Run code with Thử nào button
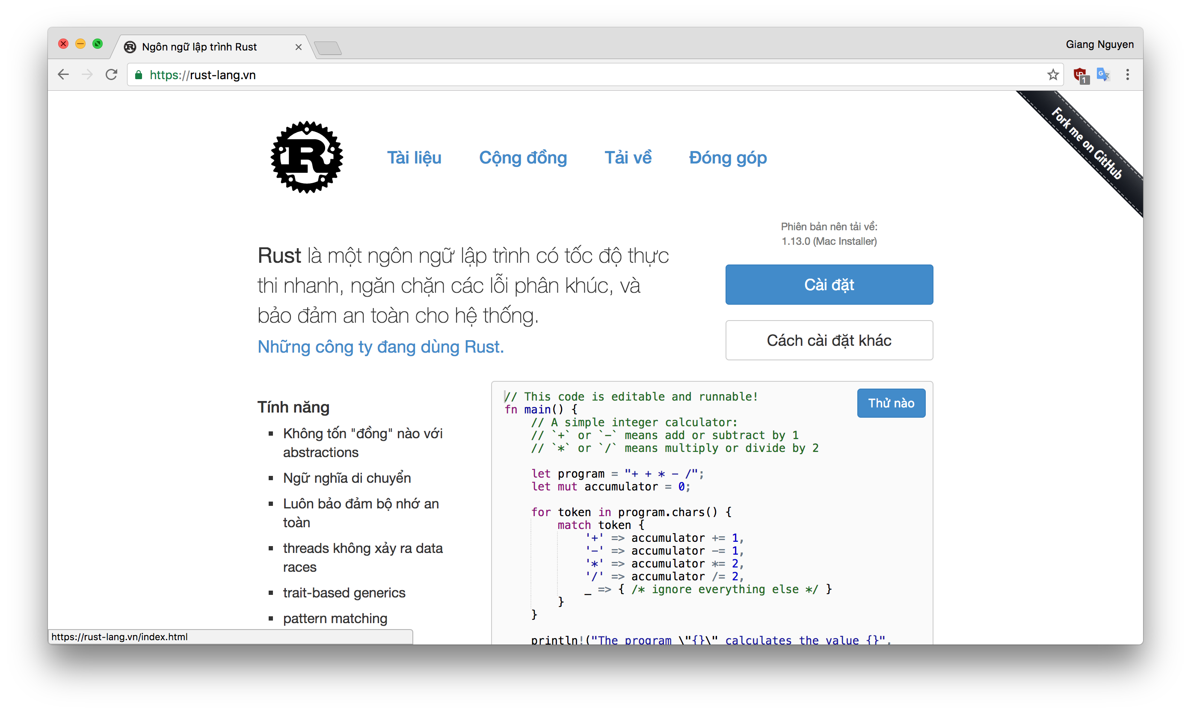1191x713 pixels. click(891, 403)
